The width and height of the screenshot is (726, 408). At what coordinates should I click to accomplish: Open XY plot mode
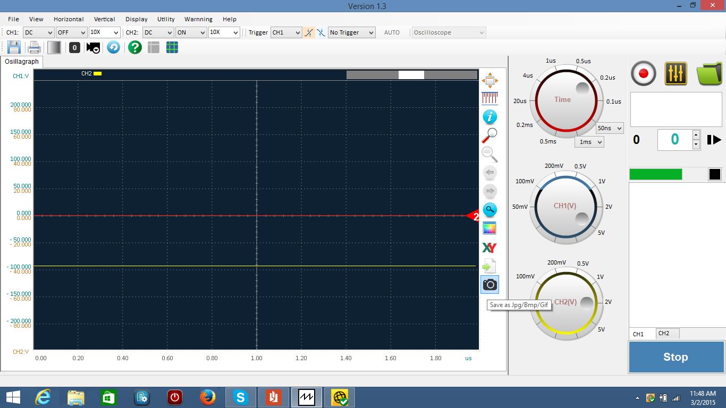pyautogui.click(x=489, y=248)
